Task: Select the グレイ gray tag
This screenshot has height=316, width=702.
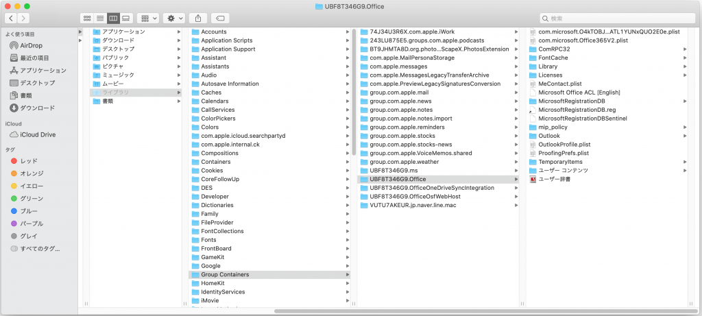Action: pos(24,236)
